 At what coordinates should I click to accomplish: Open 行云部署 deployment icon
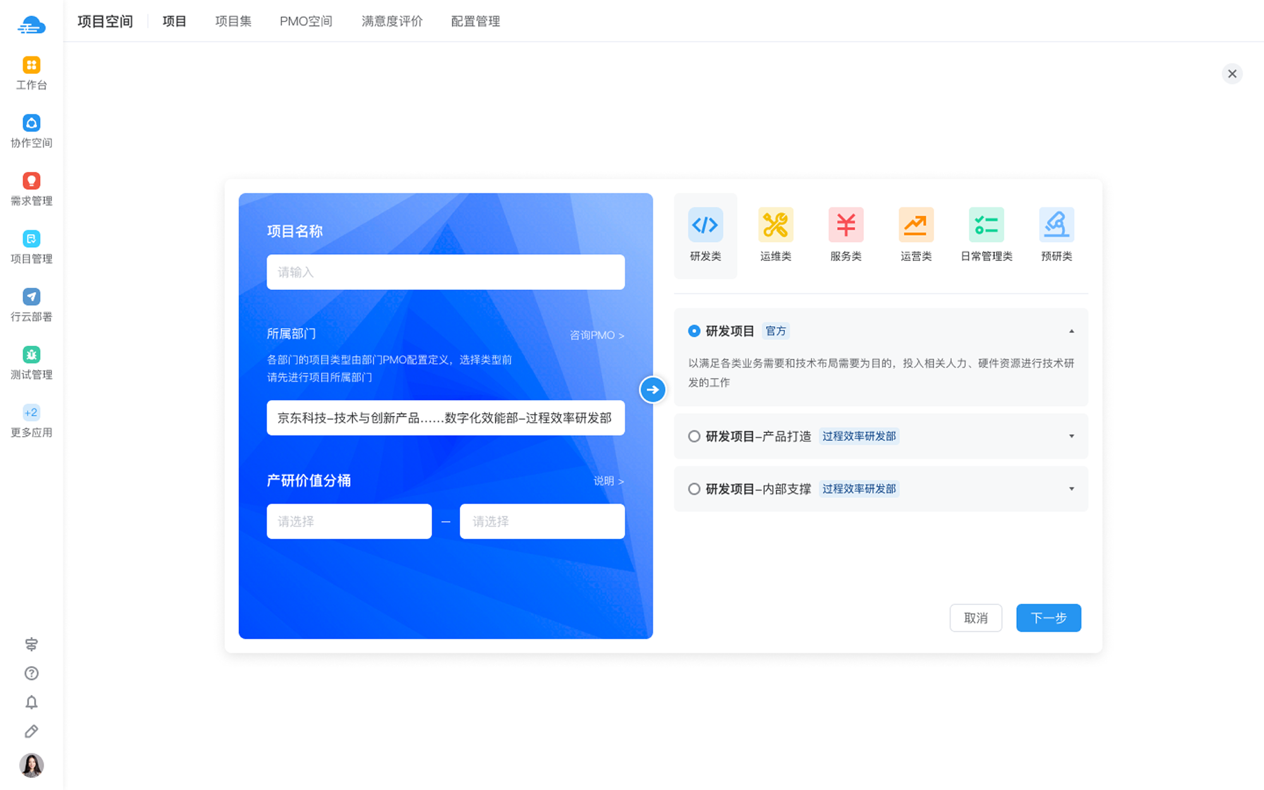point(31,297)
